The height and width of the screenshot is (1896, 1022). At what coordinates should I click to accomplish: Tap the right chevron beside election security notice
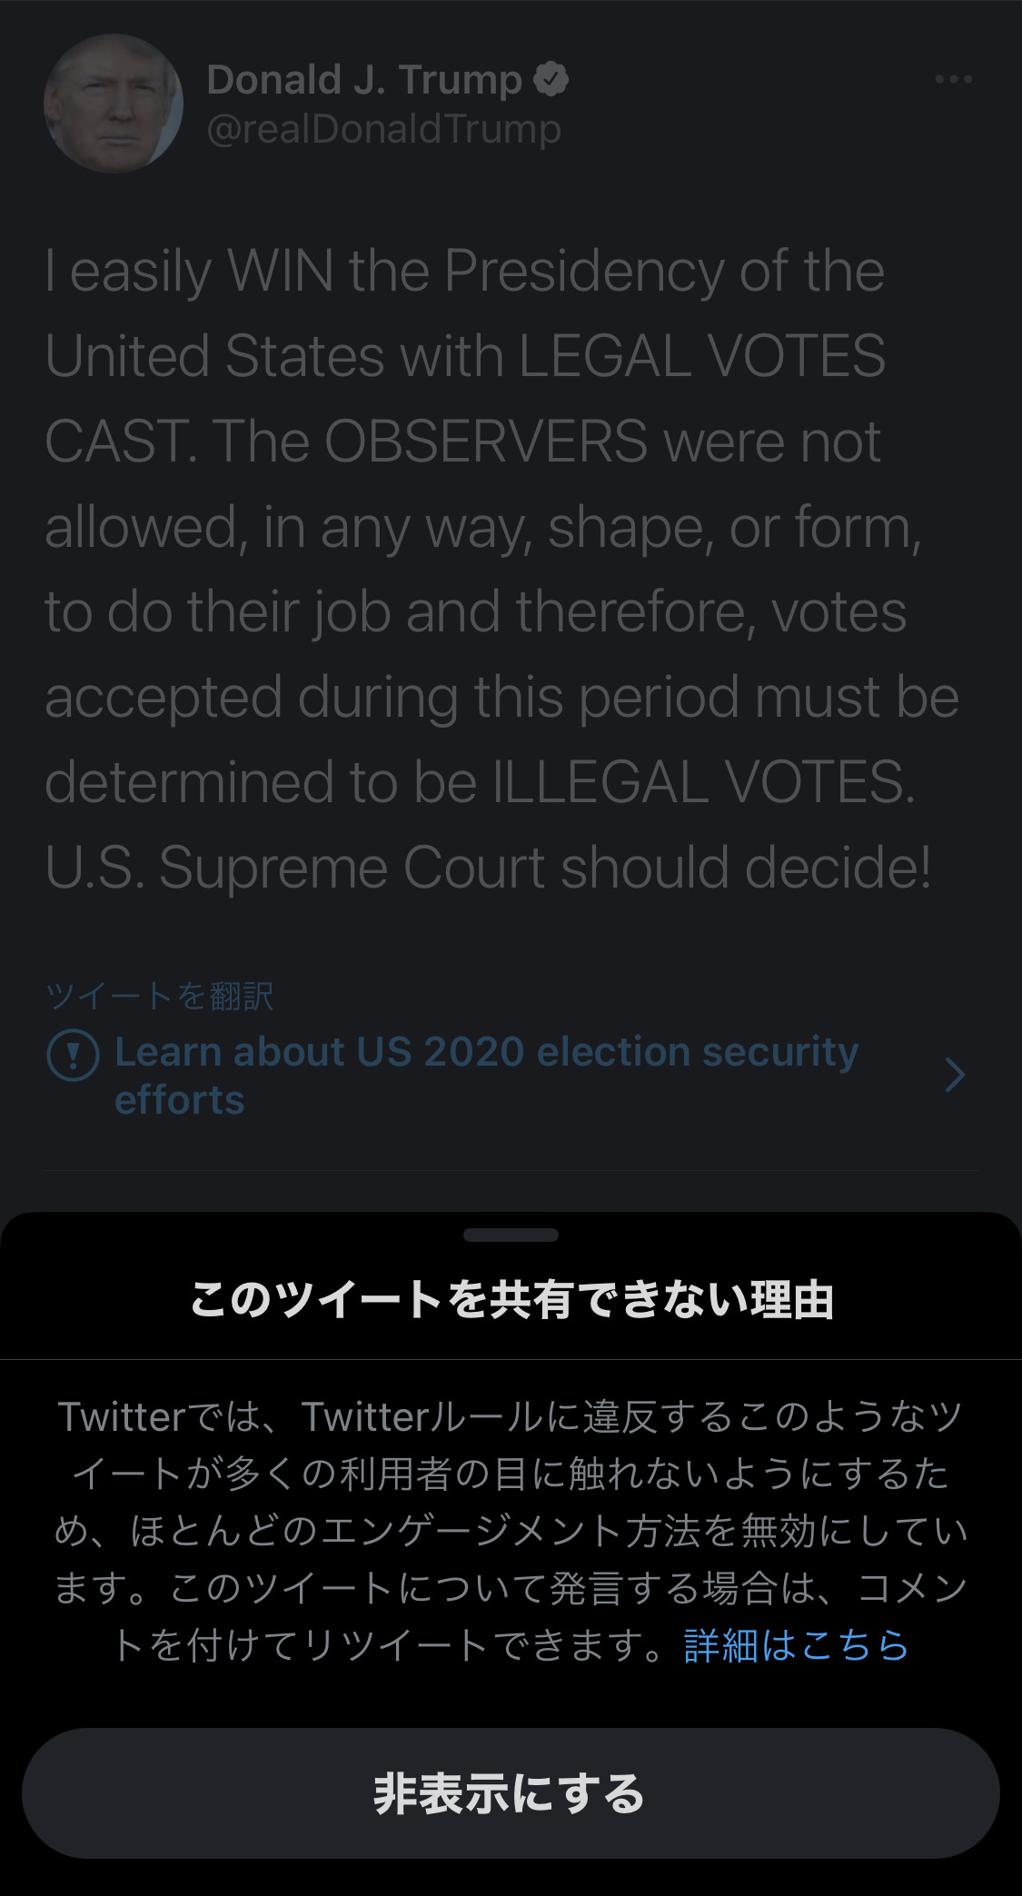coord(954,1075)
